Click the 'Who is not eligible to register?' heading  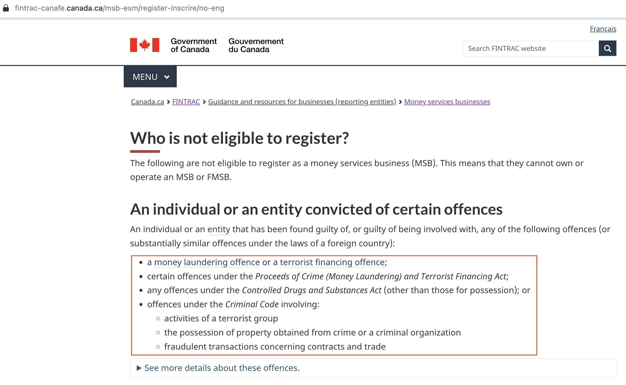[239, 138]
